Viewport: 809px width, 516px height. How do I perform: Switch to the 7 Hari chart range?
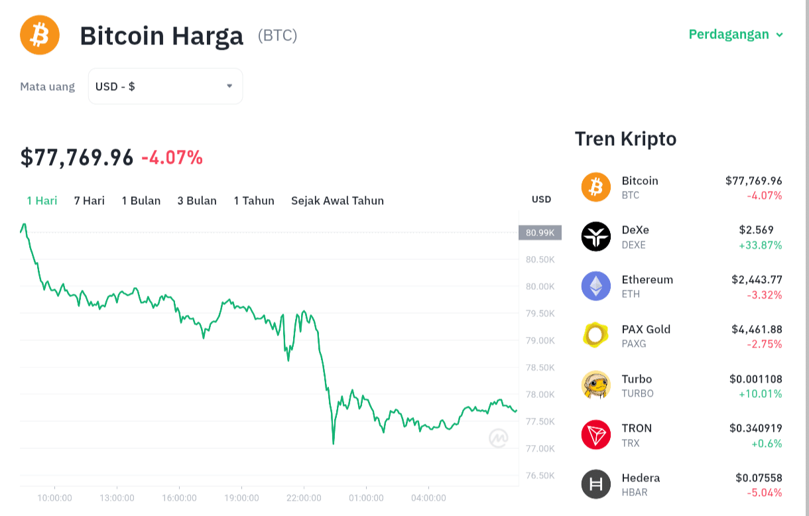click(x=90, y=200)
